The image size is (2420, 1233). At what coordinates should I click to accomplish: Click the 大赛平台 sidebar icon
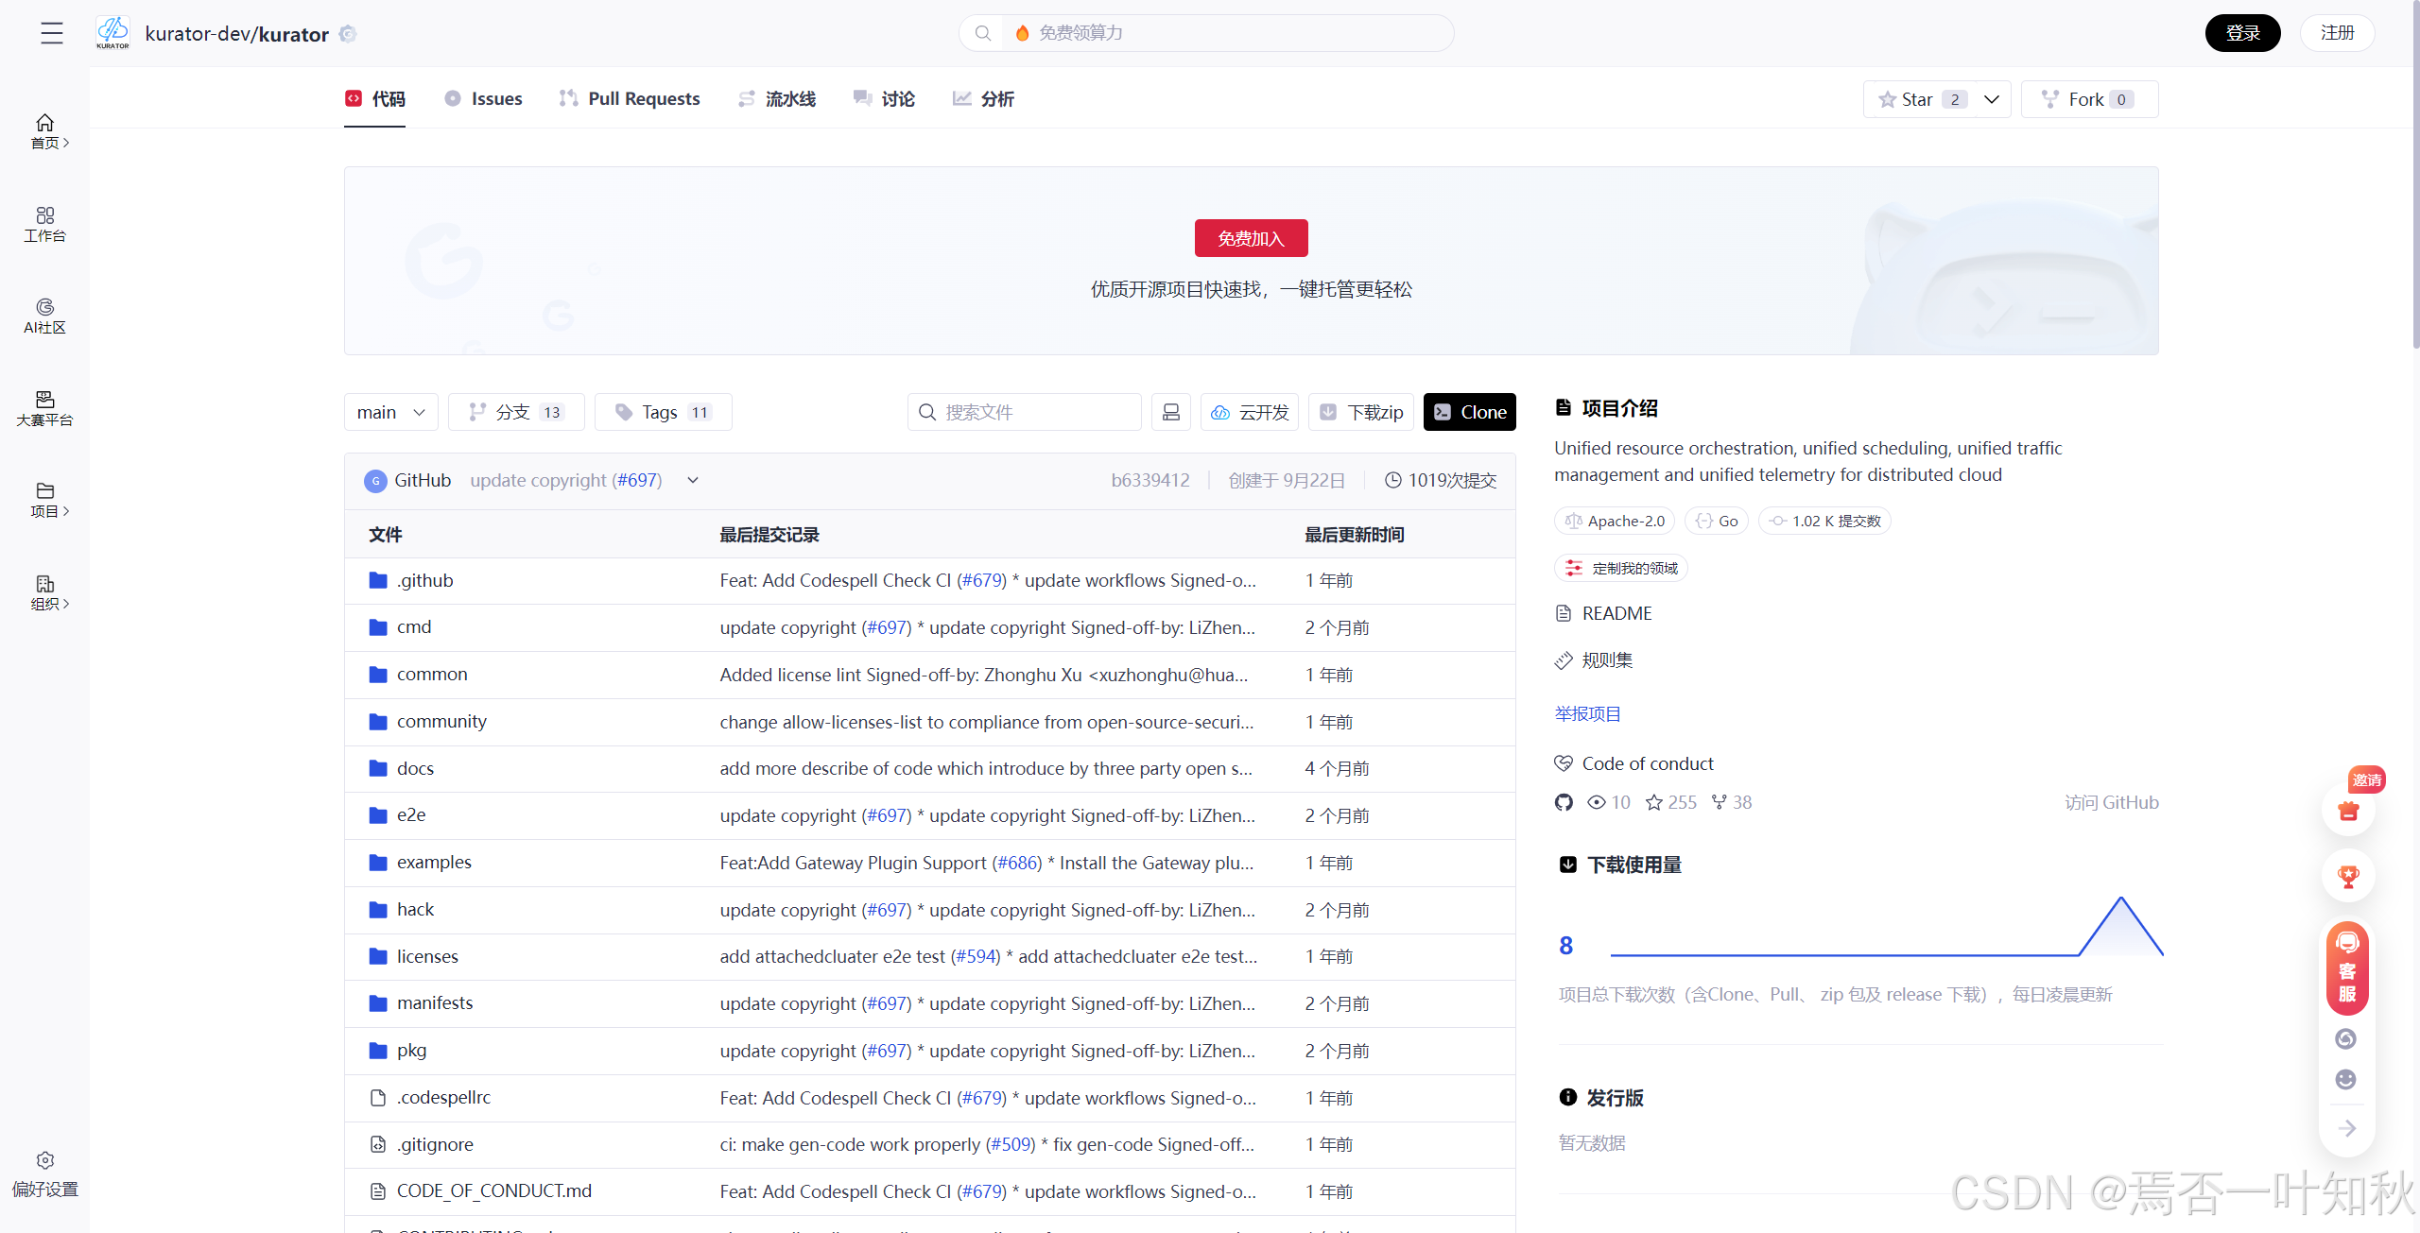(x=44, y=408)
